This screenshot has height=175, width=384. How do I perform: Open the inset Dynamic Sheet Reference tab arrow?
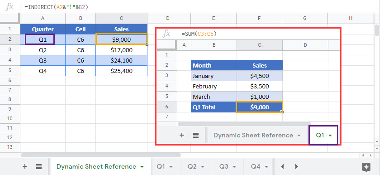point(299,136)
